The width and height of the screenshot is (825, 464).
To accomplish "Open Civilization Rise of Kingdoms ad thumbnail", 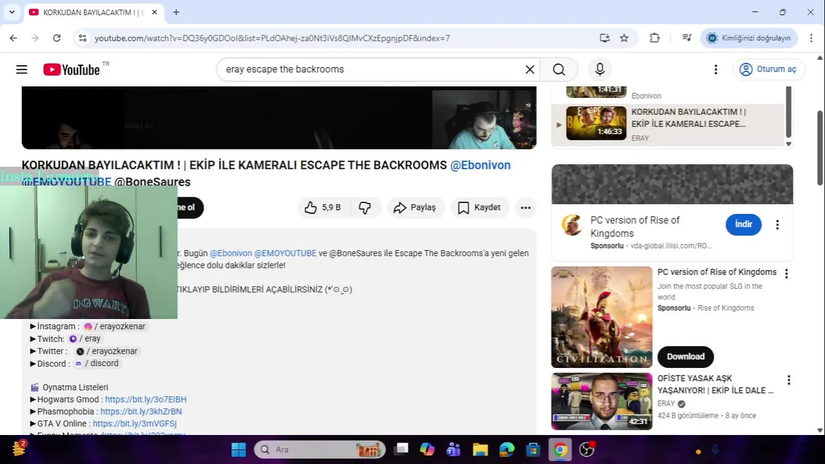I will (602, 317).
